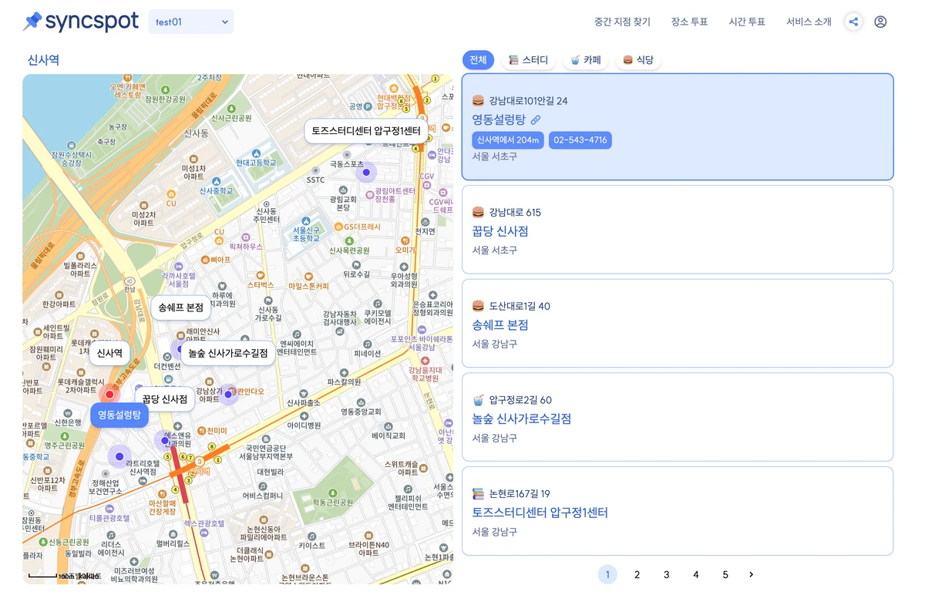Select the 송쉐프 본점 list card
This screenshot has width=925, height=595.
[x=678, y=324]
